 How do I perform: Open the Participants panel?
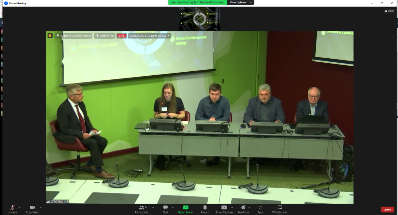(142, 209)
